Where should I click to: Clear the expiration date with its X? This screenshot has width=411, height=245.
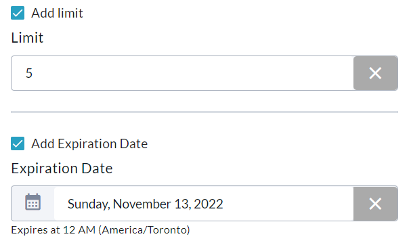(x=375, y=204)
